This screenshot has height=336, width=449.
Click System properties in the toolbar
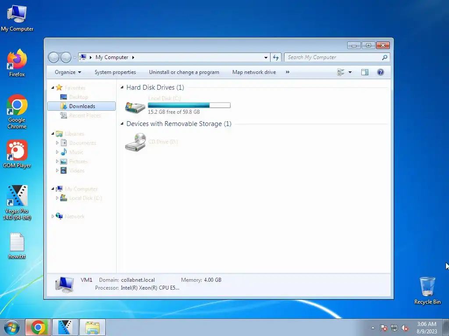[x=115, y=72]
